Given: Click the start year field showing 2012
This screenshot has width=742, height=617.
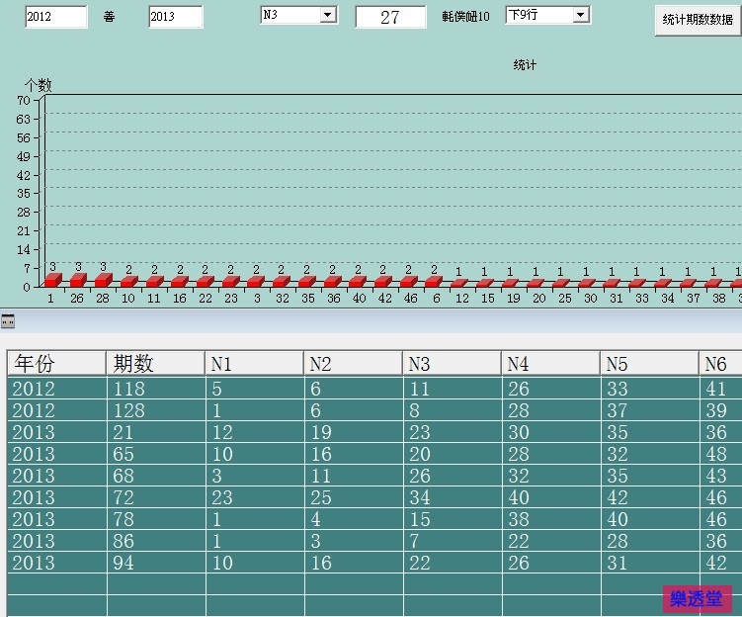Looking at the screenshot, I should pyautogui.click(x=54, y=17).
